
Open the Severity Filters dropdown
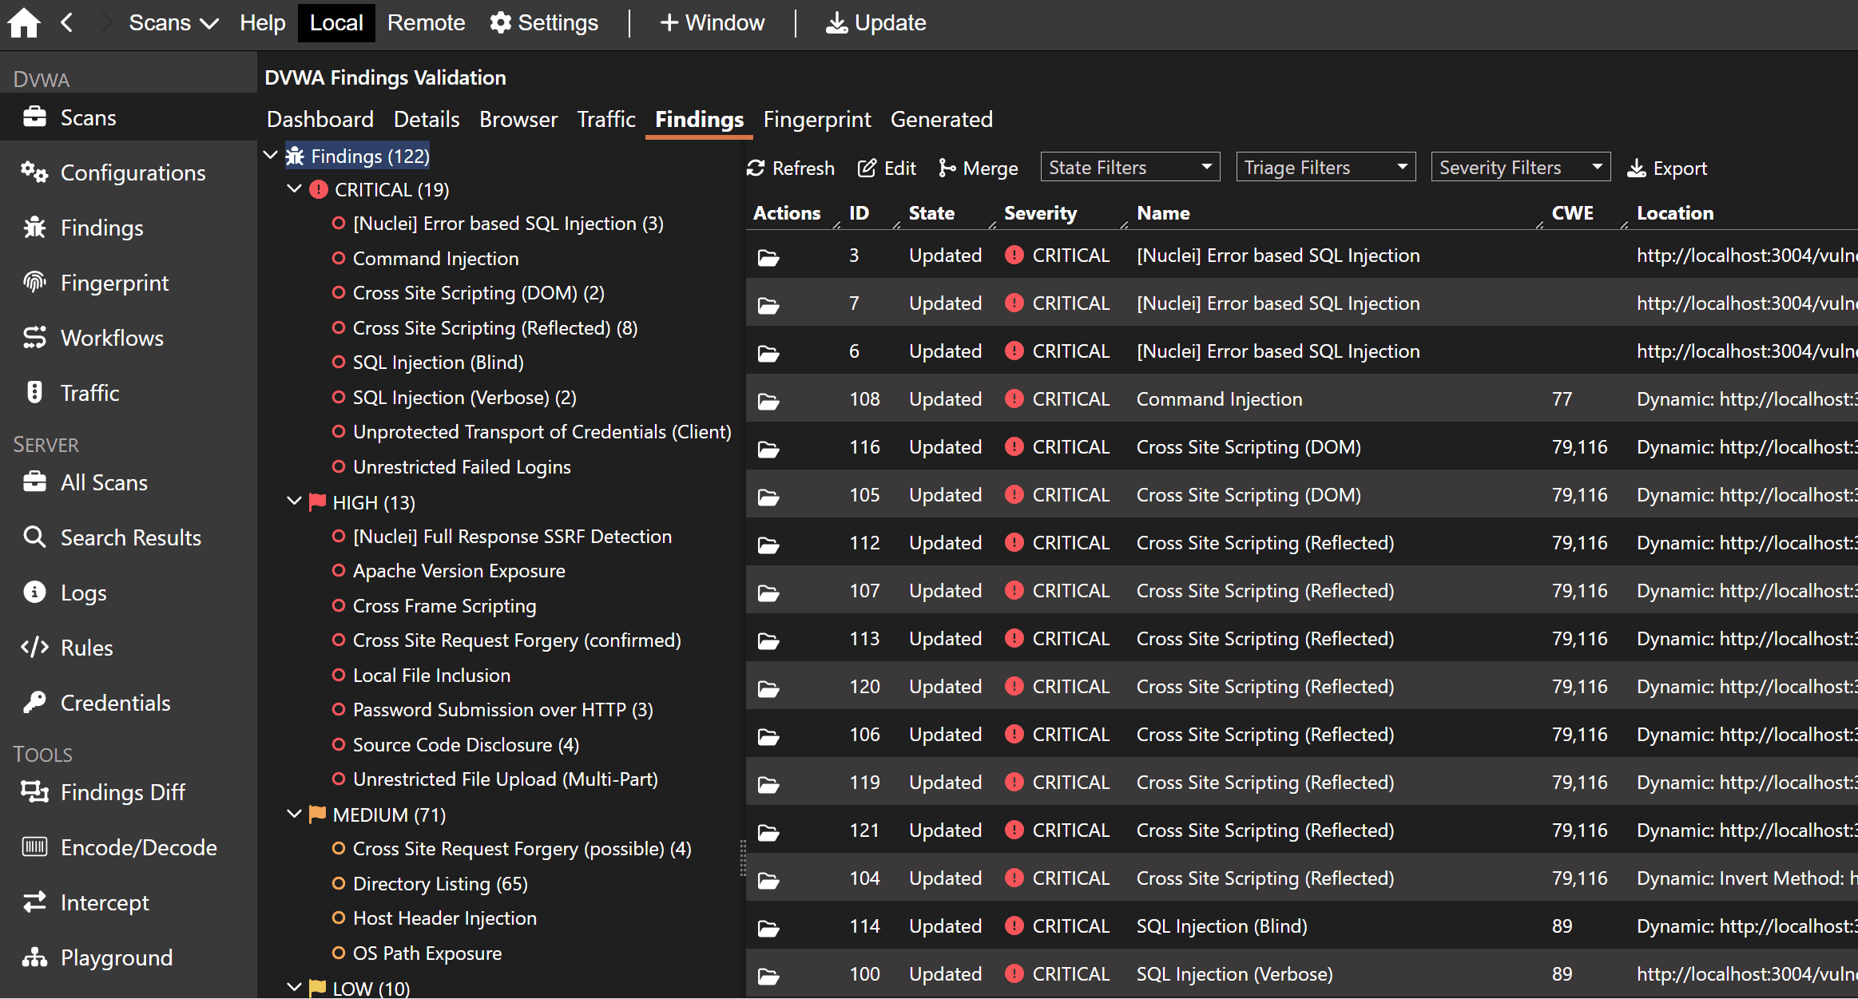(1520, 168)
